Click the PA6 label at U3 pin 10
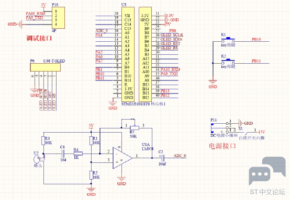290x200 pixels. coord(99,56)
